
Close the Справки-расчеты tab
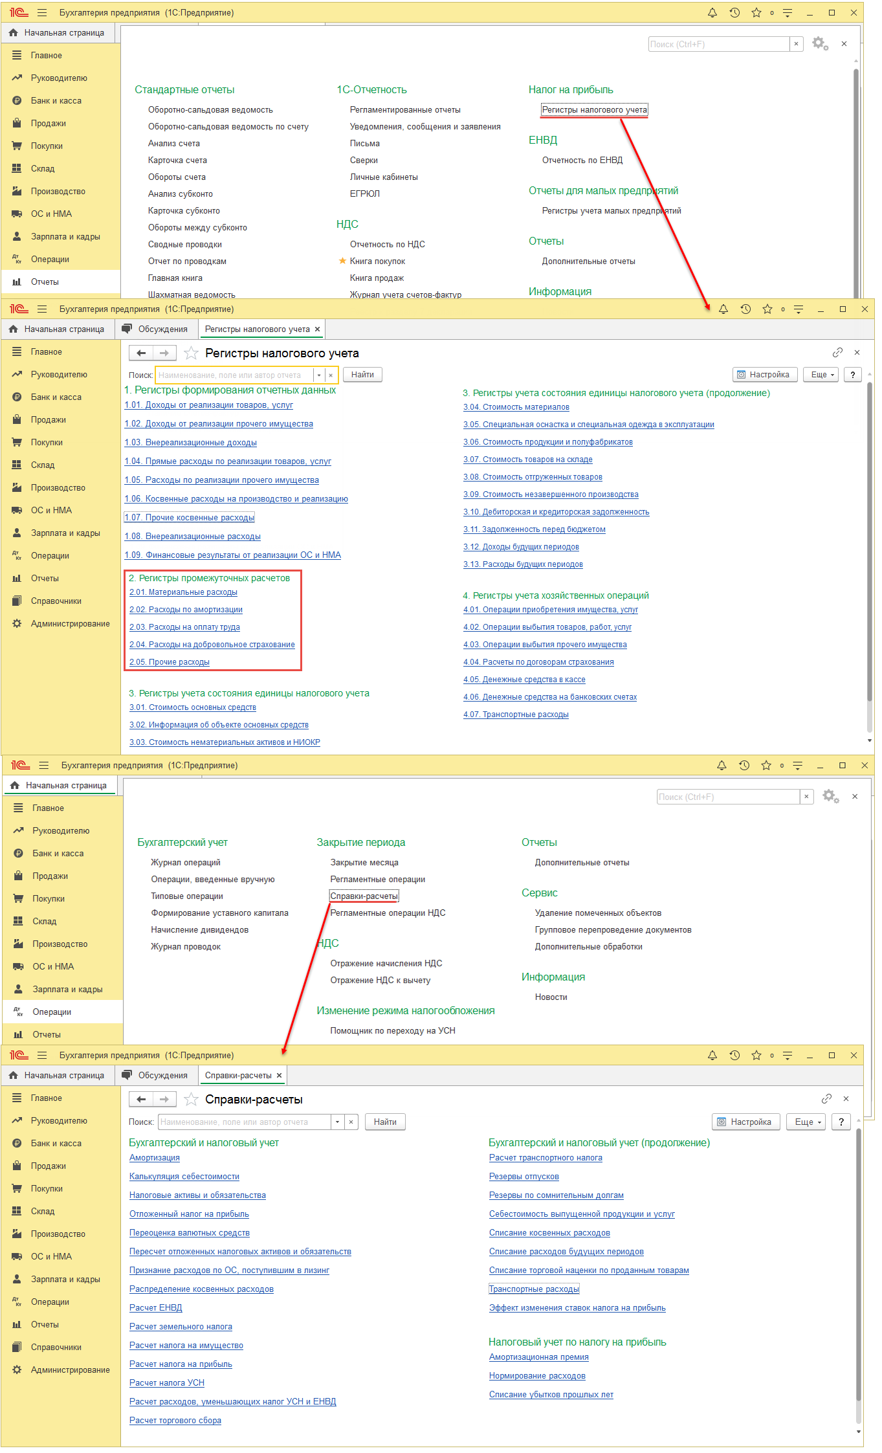[279, 1076]
